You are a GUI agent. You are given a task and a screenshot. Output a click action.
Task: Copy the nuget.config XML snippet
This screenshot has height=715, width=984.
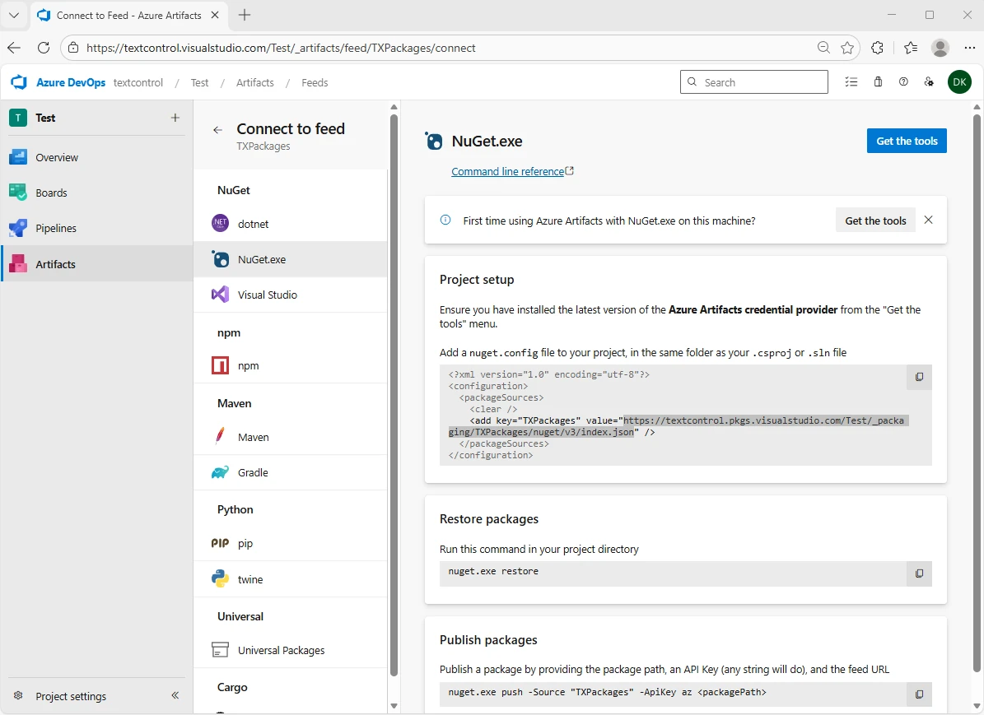coord(919,377)
